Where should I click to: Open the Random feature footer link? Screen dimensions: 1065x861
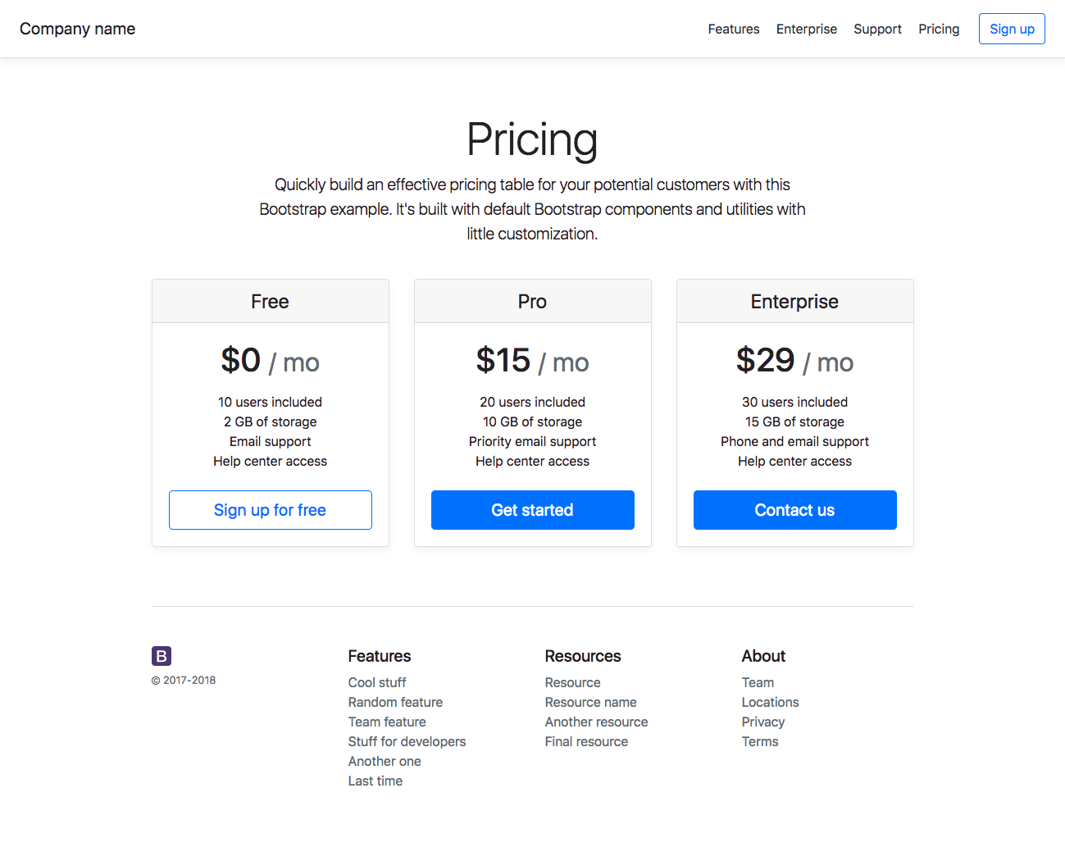point(395,702)
